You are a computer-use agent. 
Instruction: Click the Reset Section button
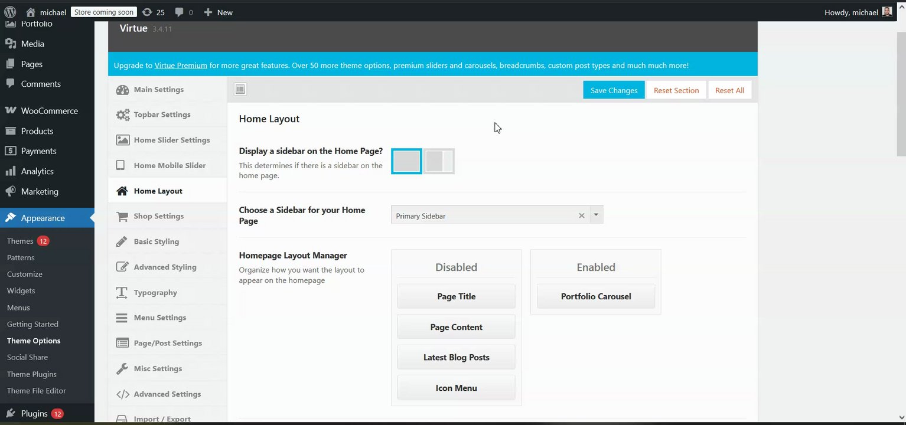coord(676,90)
